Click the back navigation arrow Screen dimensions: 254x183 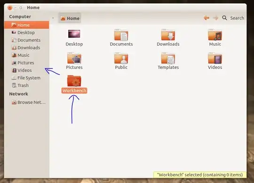[206, 18]
